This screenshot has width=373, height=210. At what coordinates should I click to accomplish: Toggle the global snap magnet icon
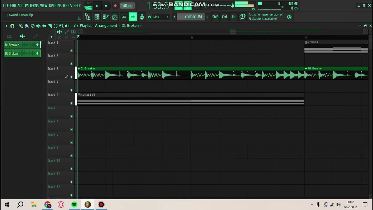tap(149, 17)
